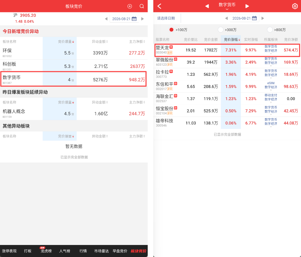The image size is (301, 257).
Task: Select the >300万 radio filter
Action: 220,30
